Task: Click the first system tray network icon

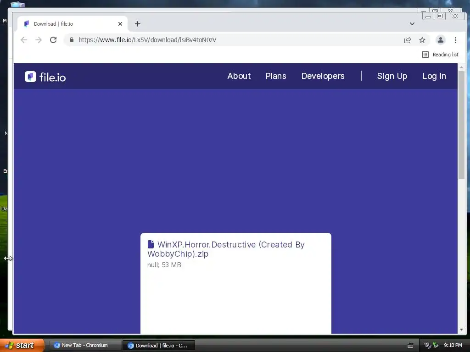Action: (427, 346)
